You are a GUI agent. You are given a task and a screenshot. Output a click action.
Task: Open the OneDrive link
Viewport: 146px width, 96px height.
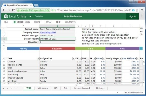tap(39, 16)
